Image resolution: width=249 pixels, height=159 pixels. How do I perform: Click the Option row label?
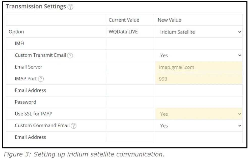pos(16,32)
